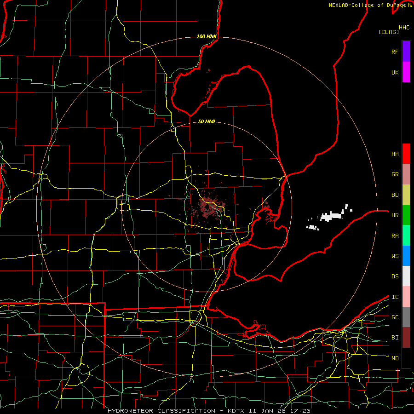Click the UK magenta legend color swatch
The width and height of the screenshot is (414, 414).
[x=406, y=72]
